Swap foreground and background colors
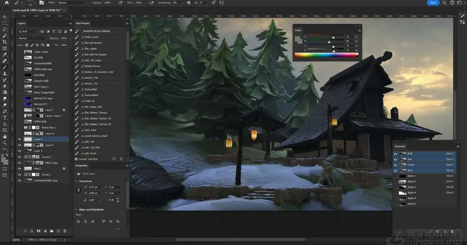The width and height of the screenshot is (467, 245). pyautogui.click(x=7, y=155)
